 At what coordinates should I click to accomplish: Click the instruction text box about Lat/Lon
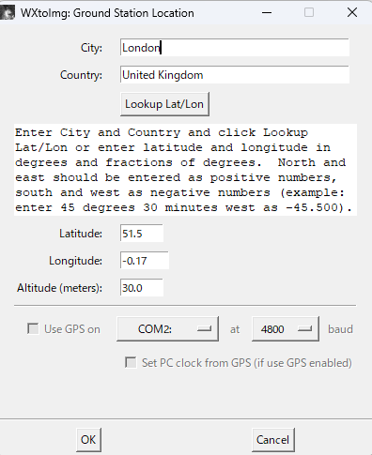185,170
